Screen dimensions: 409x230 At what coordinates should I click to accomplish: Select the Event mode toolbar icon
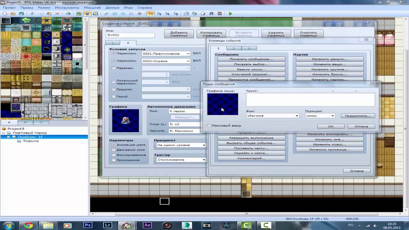[87, 13]
